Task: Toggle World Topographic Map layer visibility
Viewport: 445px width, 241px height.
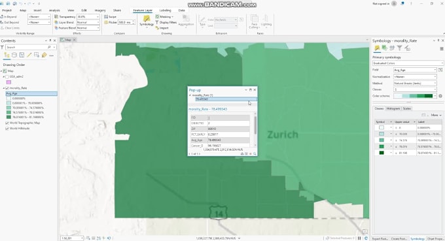Action: pos(7,123)
